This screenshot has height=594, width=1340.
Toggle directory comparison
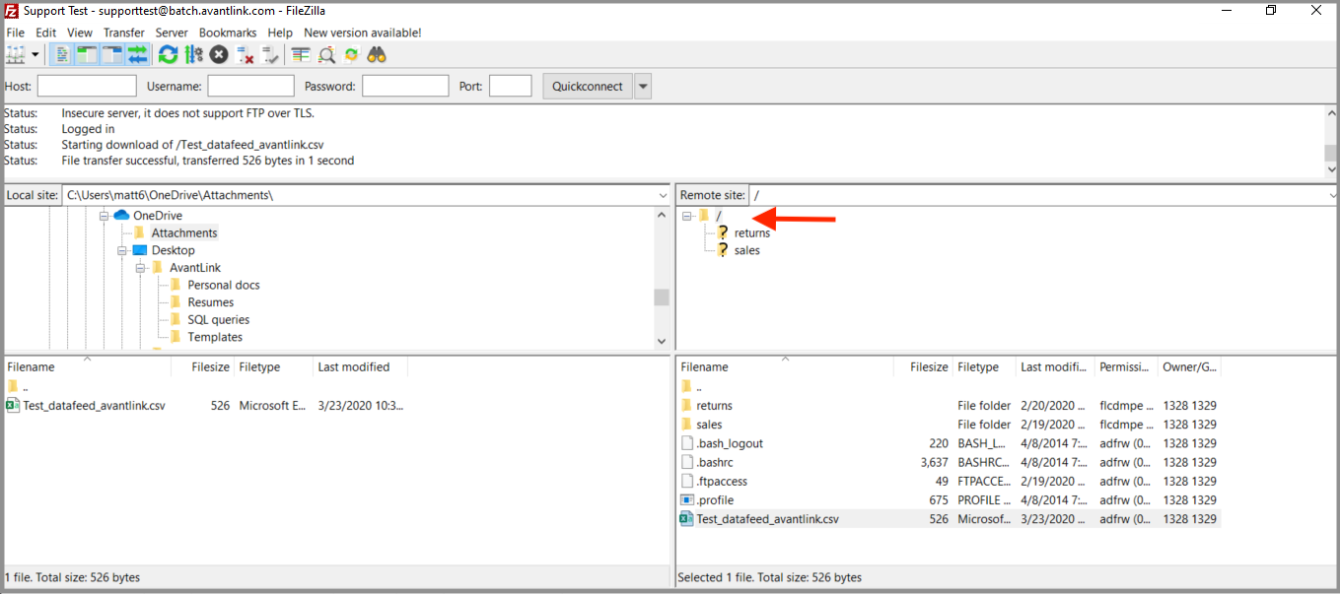click(326, 55)
